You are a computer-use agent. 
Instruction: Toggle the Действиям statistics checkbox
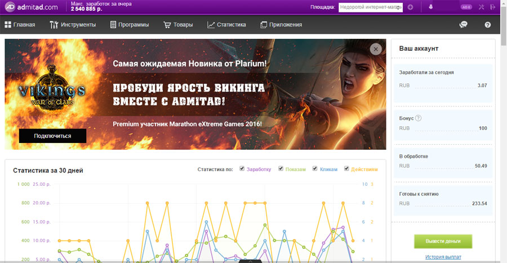point(346,168)
